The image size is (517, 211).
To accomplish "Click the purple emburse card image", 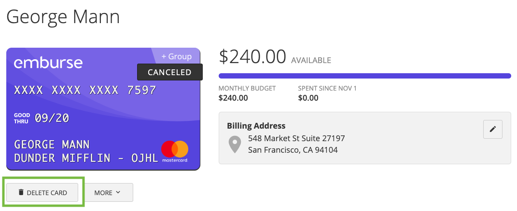I will (103, 109).
